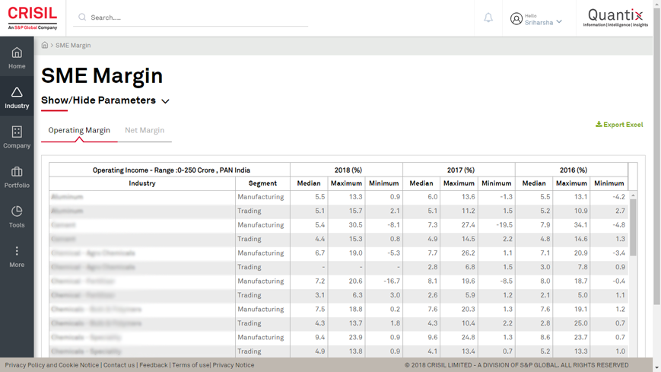Open the Privacy Policy and Cookie Notice link
This screenshot has width=661, height=372.
tap(52, 365)
